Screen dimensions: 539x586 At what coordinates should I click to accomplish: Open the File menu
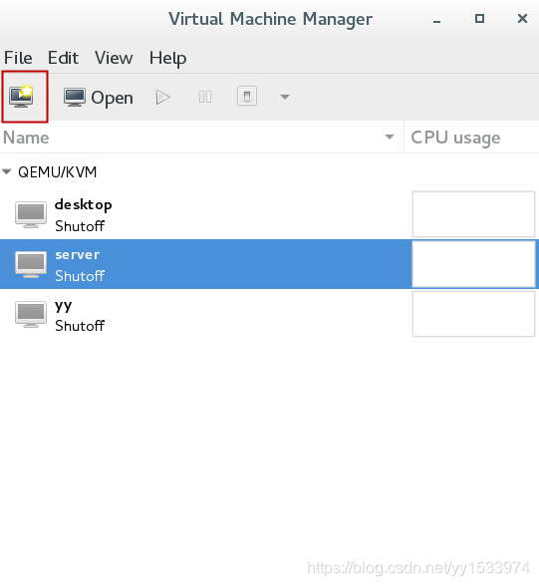click(18, 58)
